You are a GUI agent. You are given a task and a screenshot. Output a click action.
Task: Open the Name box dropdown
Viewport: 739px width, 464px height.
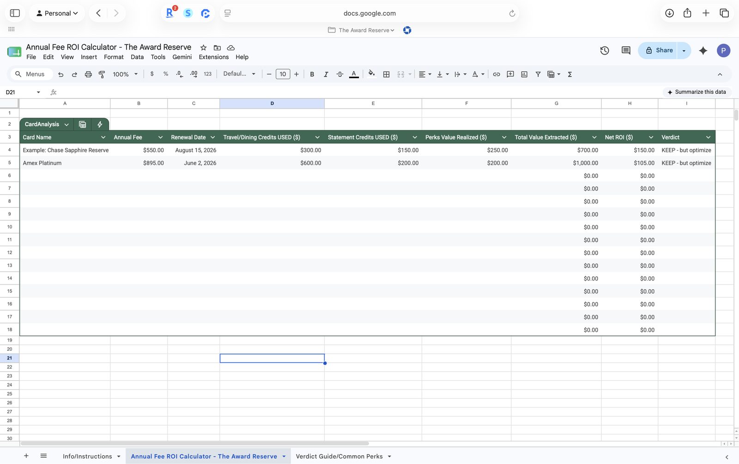click(x=38, y=92)
